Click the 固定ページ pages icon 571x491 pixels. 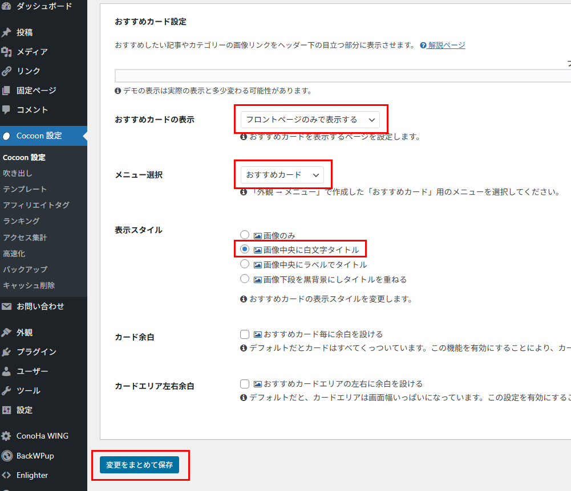7,91
